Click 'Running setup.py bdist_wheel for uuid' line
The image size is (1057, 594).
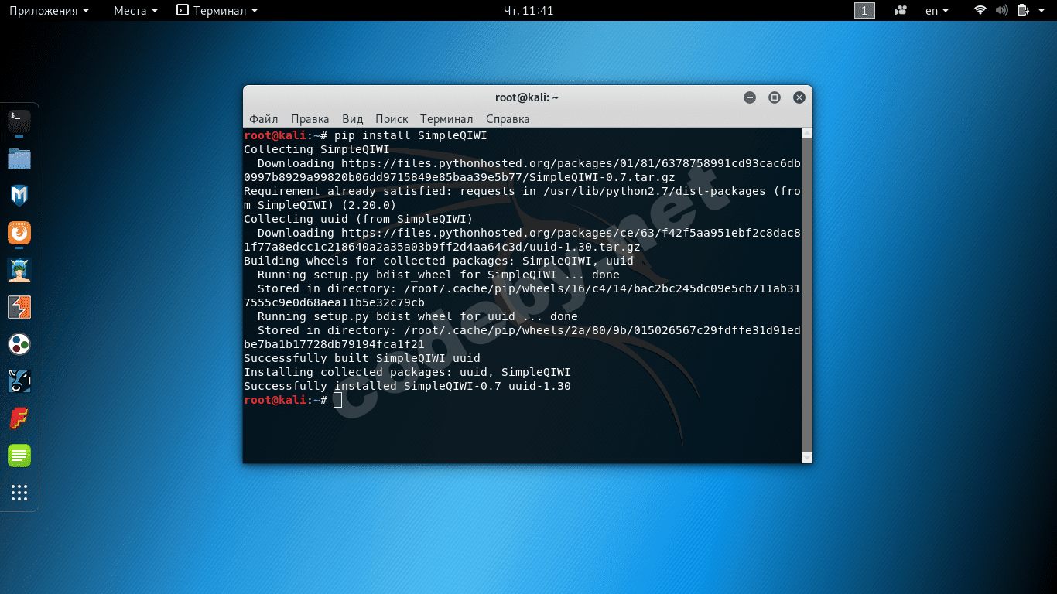(x=418, y=316)
